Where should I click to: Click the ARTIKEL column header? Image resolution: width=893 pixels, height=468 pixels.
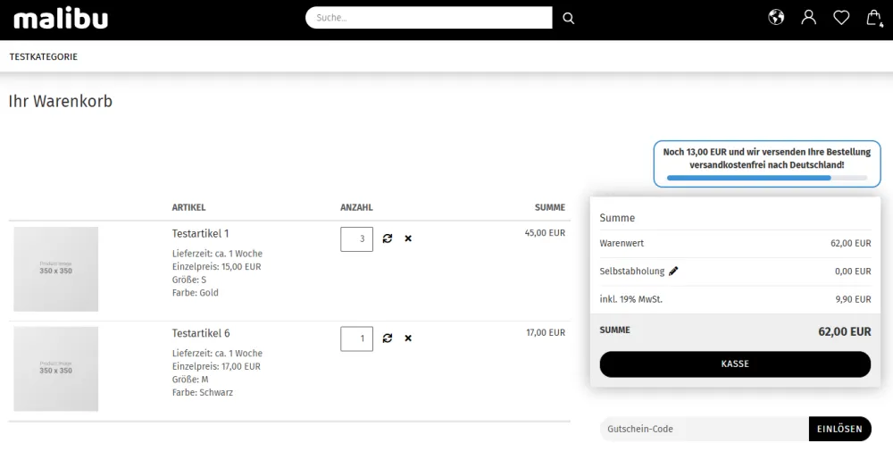click(x=188, y=207)
